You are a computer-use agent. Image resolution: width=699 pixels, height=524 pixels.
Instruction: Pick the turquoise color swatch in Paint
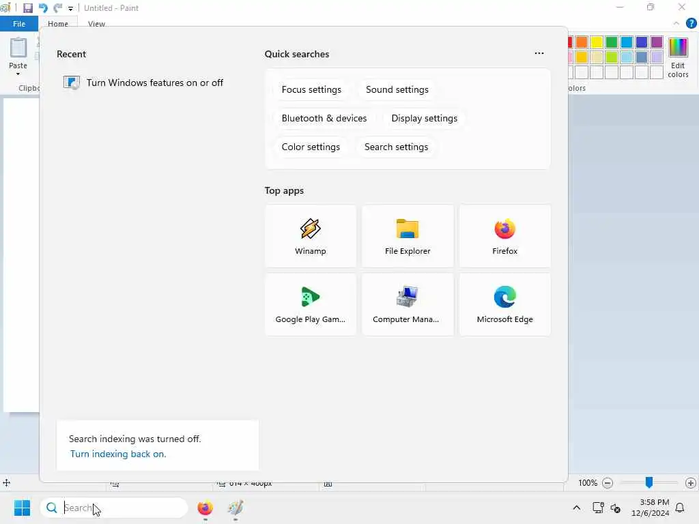(627, 42)
